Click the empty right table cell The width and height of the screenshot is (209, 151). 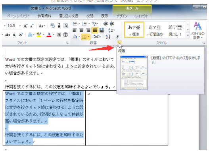[x=127, y=118]
